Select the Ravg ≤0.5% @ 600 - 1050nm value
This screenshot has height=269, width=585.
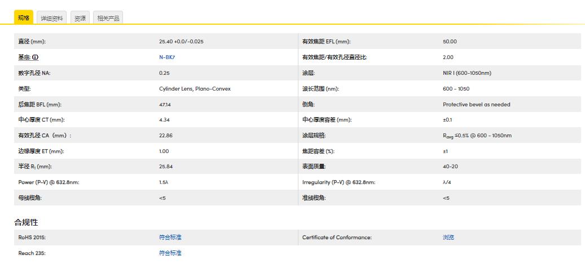(477, 136)
